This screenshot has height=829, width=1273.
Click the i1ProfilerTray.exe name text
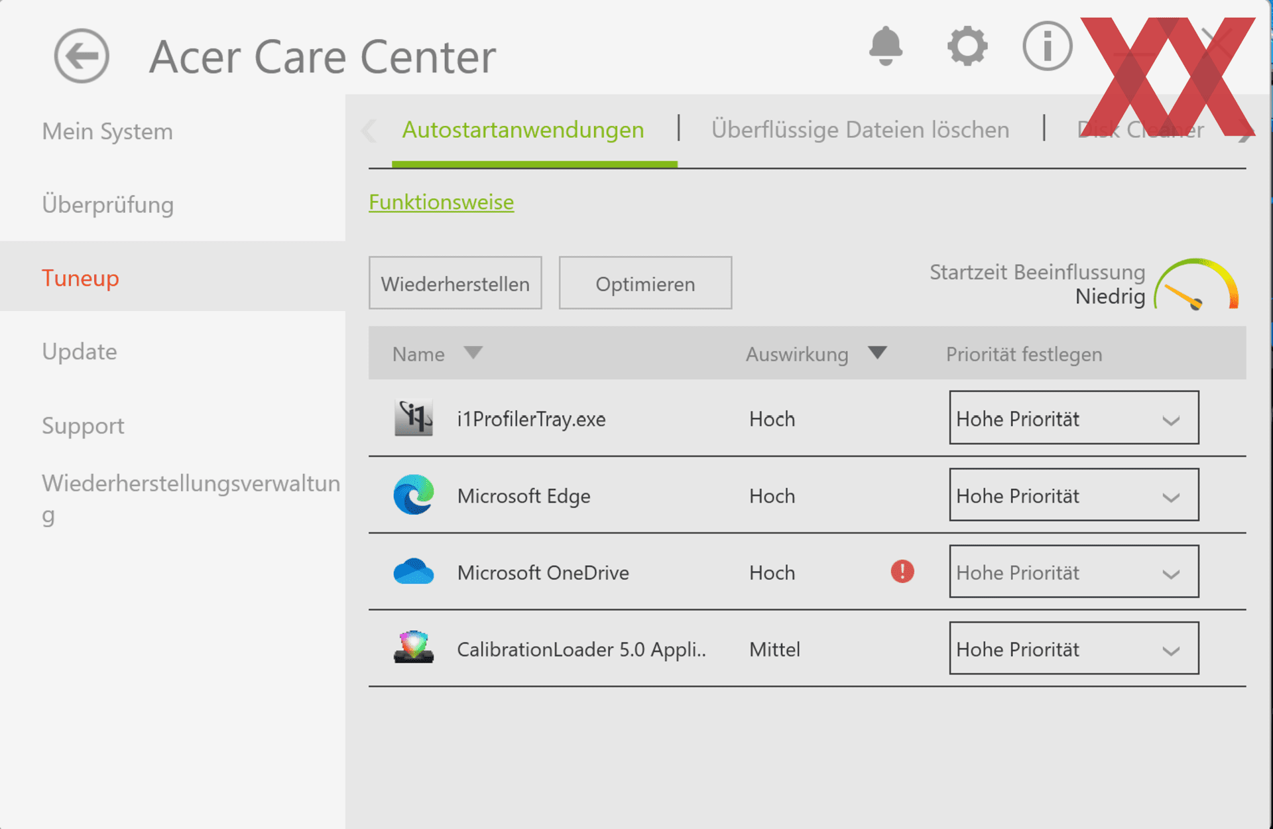pos(531,418)
